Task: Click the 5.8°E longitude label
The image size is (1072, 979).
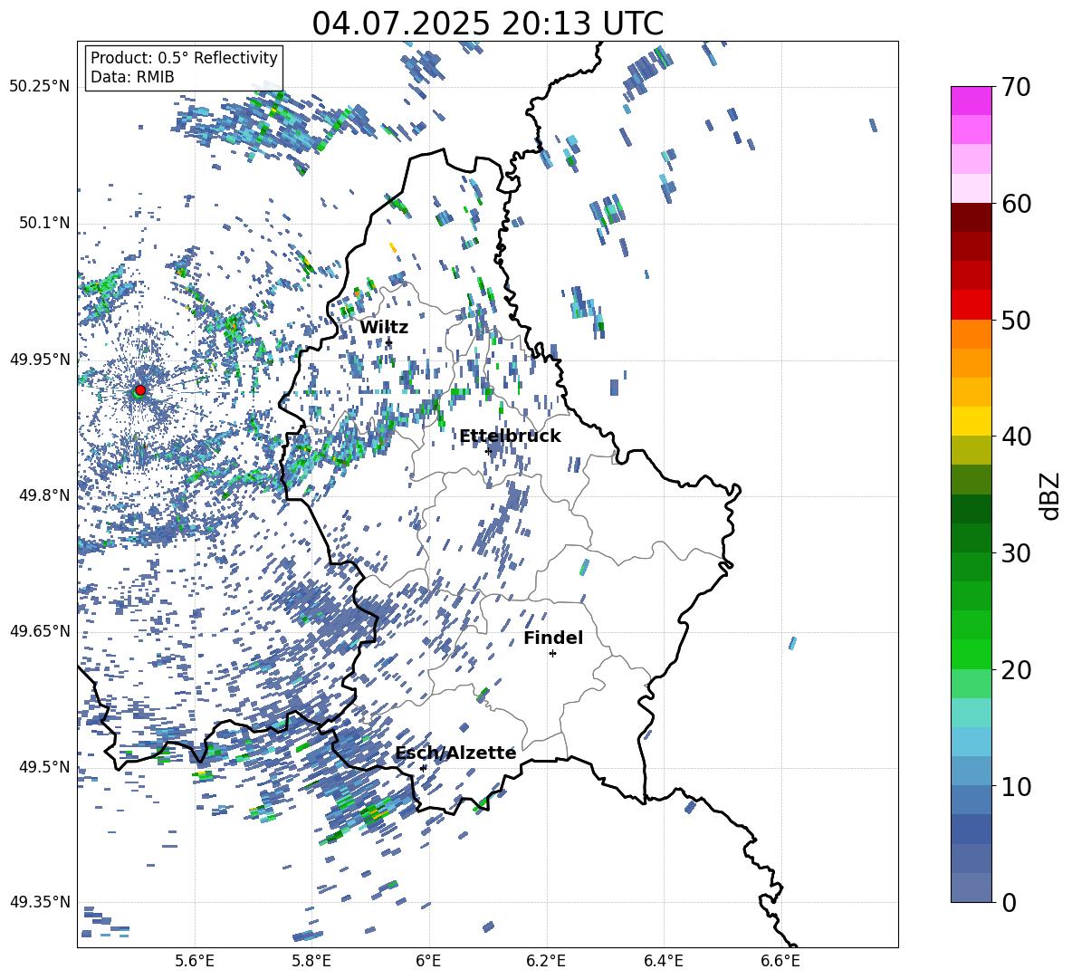Action: [x=311, y=961]
